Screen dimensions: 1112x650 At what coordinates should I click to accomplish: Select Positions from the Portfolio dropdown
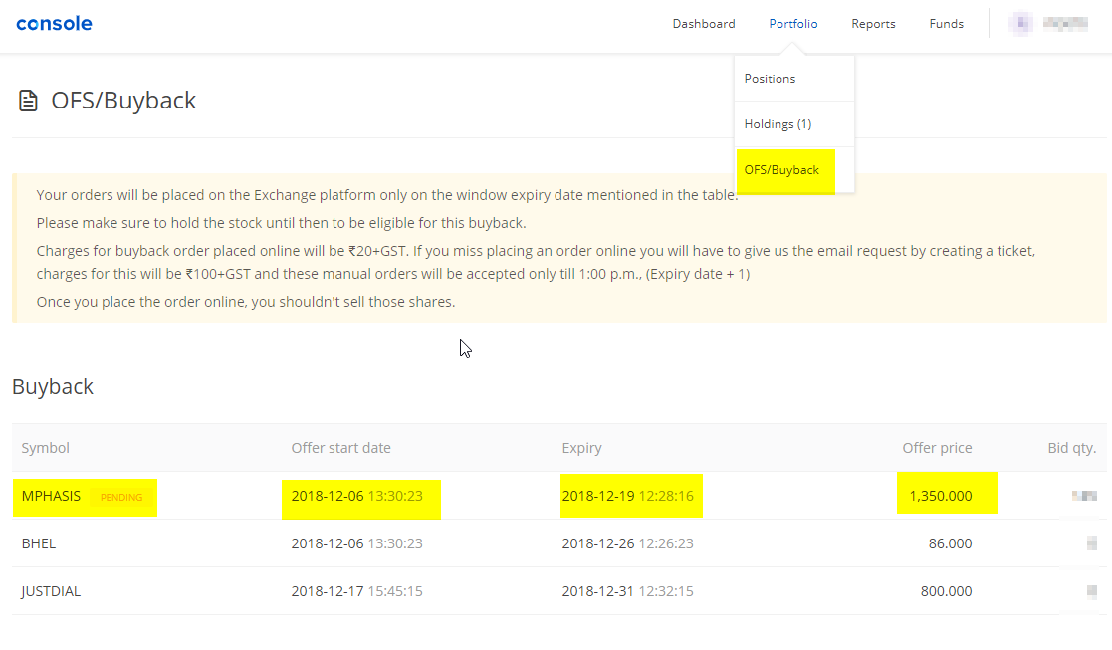[769, 78]
